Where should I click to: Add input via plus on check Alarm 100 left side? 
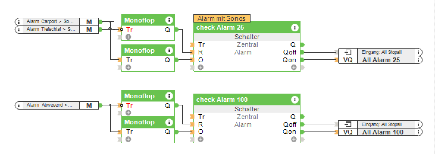click(x=201, y=139)
